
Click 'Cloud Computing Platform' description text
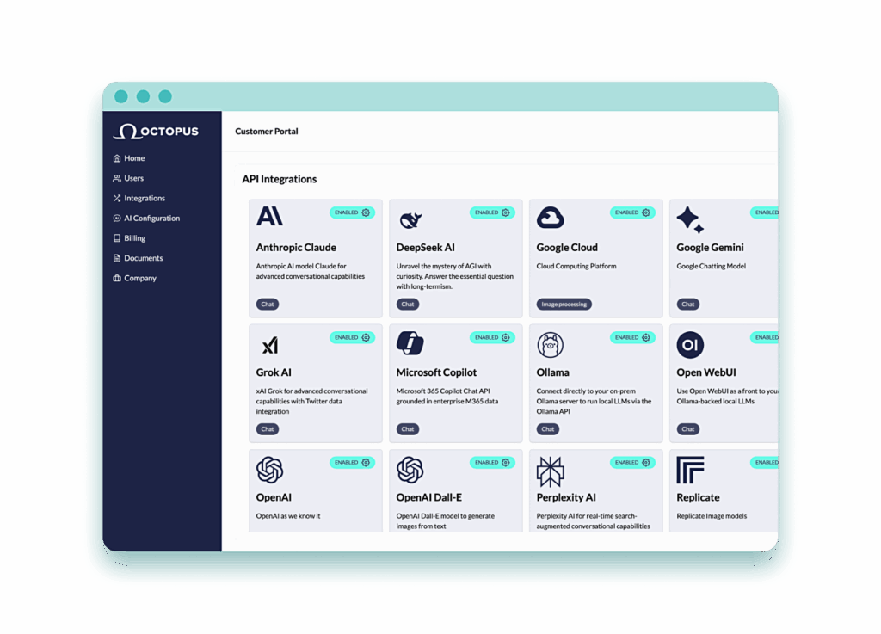point(576,266)
